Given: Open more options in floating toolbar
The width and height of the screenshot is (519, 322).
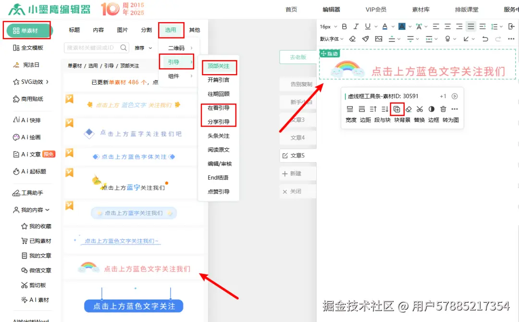Looking at the screenshot, I should (455, 109).
